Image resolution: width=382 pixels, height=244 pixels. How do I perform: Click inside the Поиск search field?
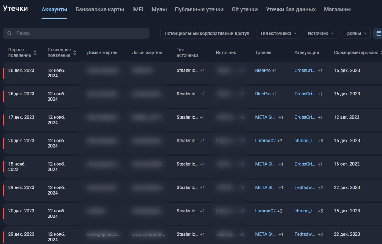point(81,33)
